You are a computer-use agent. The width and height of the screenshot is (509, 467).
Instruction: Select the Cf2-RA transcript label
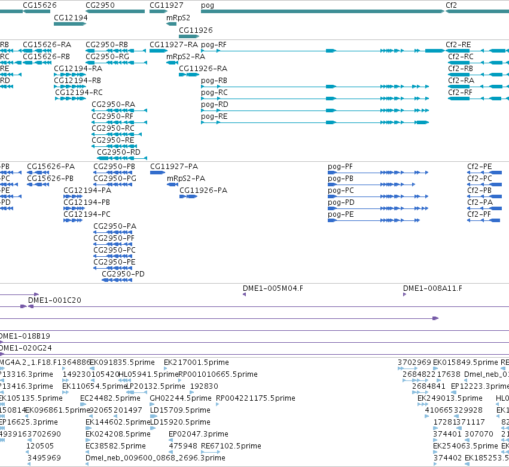(461, 81)
